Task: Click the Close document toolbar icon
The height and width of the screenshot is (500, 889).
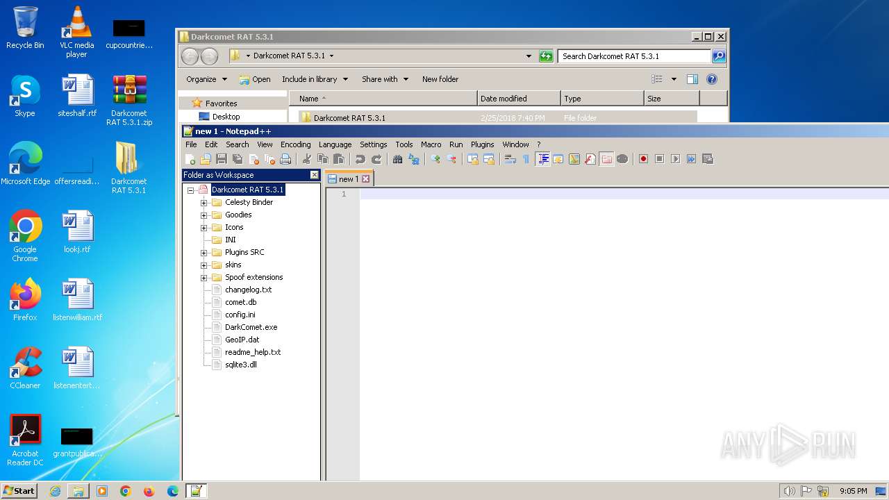Action: click(x=254, y=159)
